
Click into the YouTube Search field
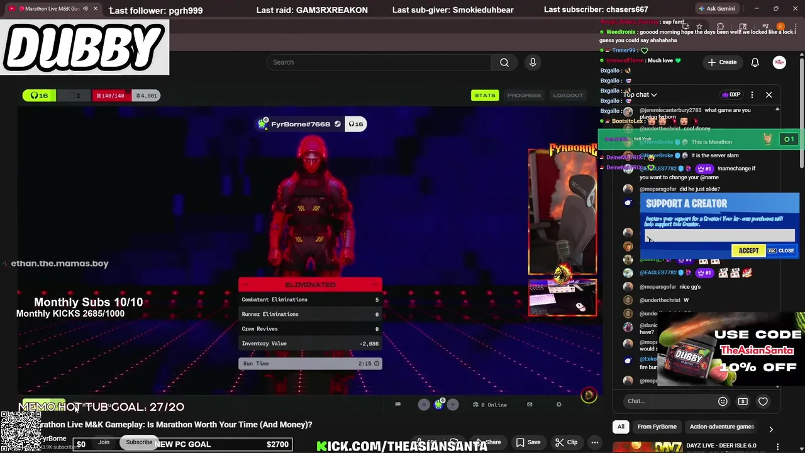379,62
